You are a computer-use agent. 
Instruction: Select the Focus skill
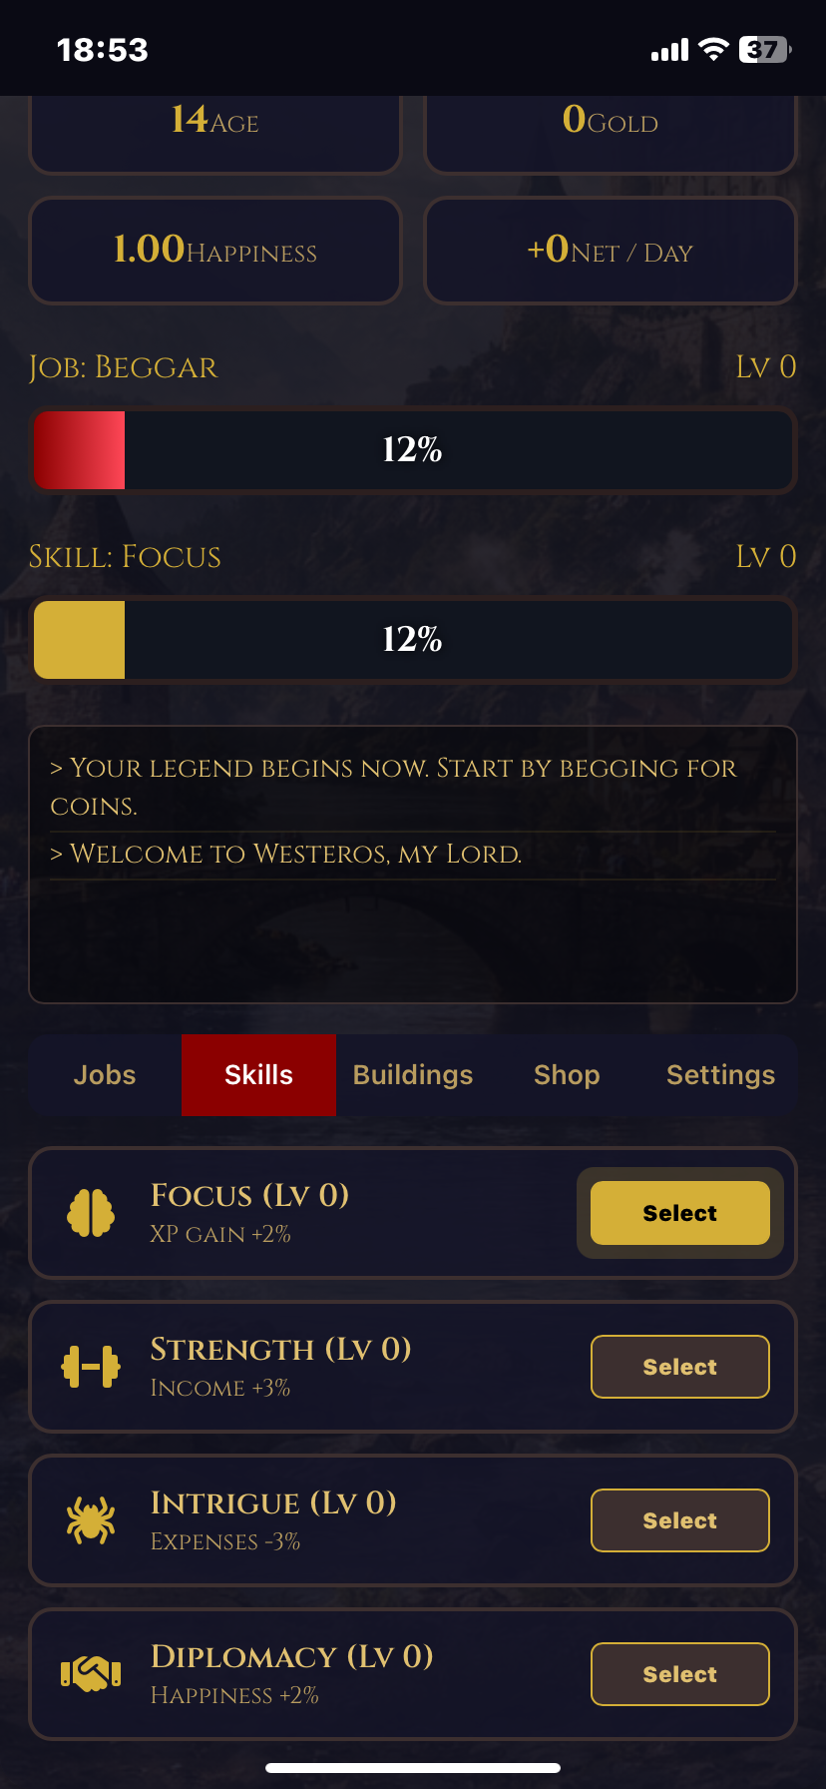[680, 1213]
